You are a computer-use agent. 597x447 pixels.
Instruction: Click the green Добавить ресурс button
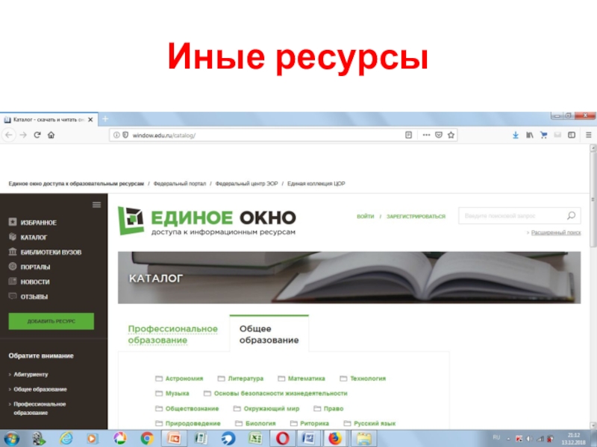click(x=51, y=321)
